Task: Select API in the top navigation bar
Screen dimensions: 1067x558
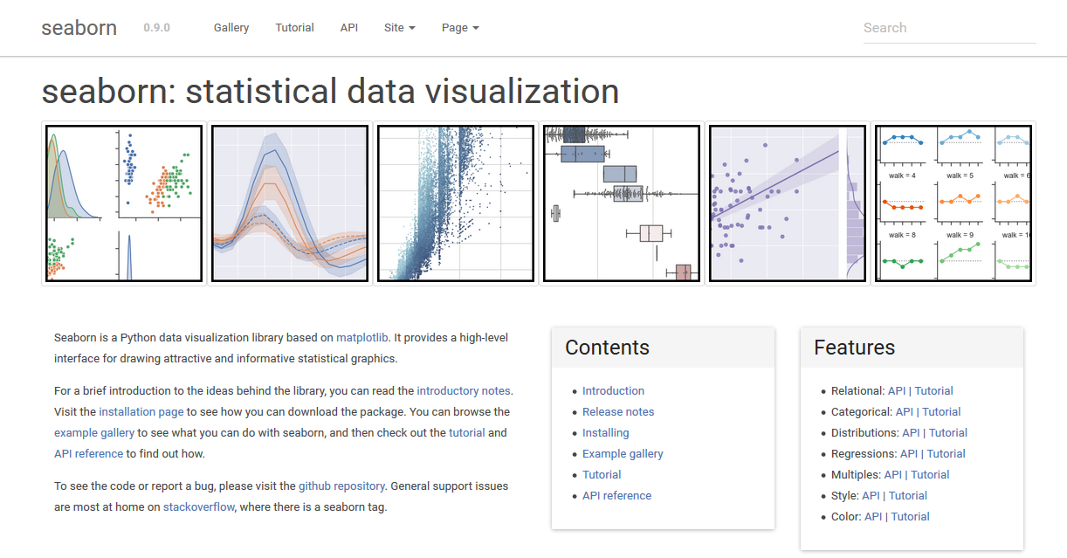Action: 349,28
